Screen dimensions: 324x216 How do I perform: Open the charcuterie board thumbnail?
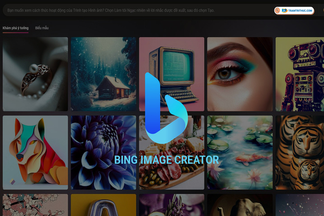(x=172, y=152)
